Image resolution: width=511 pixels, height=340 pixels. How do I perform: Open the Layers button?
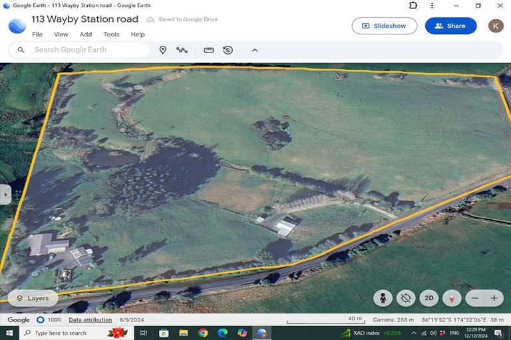pos(33,298)
